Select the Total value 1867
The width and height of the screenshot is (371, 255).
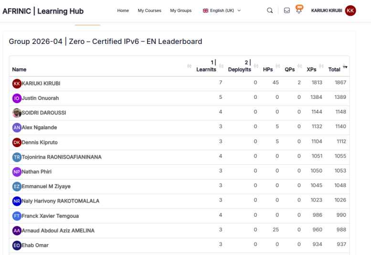pyautogui.click(x=340, y=82)
